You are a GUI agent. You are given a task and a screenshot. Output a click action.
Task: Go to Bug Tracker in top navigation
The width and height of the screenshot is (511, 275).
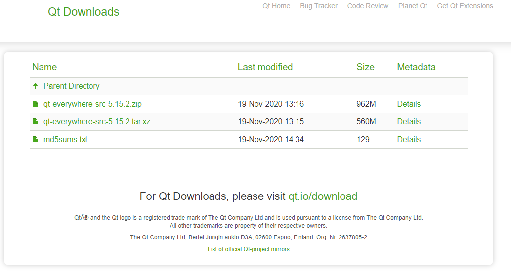pyautogui.click(x=319, y=6)
